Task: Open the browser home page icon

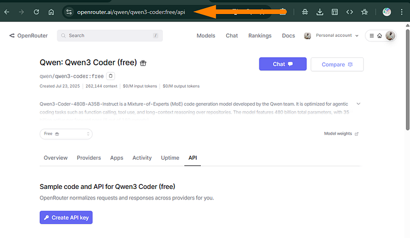Action: [52, 12]
